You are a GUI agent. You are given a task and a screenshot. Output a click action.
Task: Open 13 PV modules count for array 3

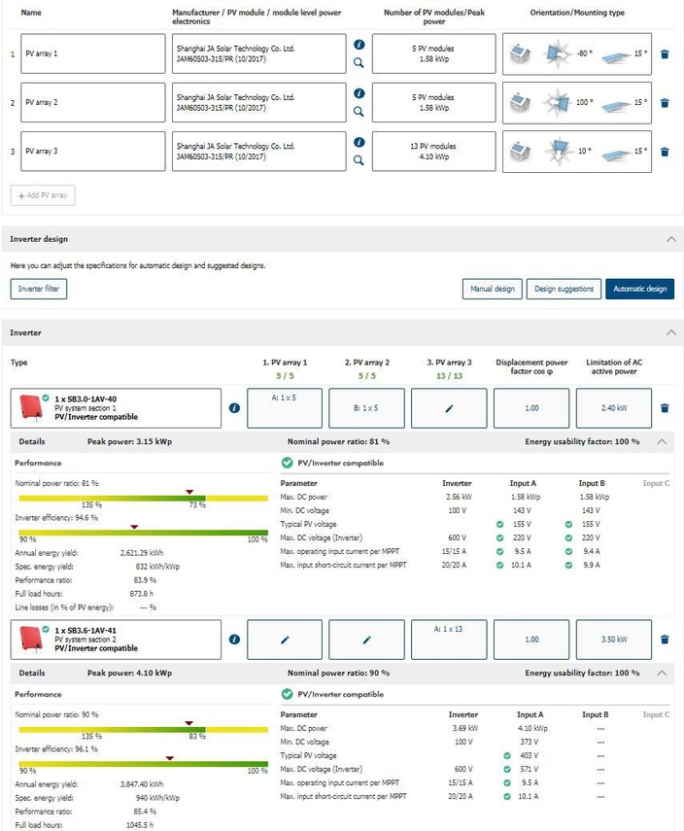coord(434,151)
